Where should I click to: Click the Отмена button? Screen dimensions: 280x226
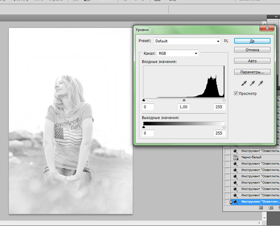[252, 50]
